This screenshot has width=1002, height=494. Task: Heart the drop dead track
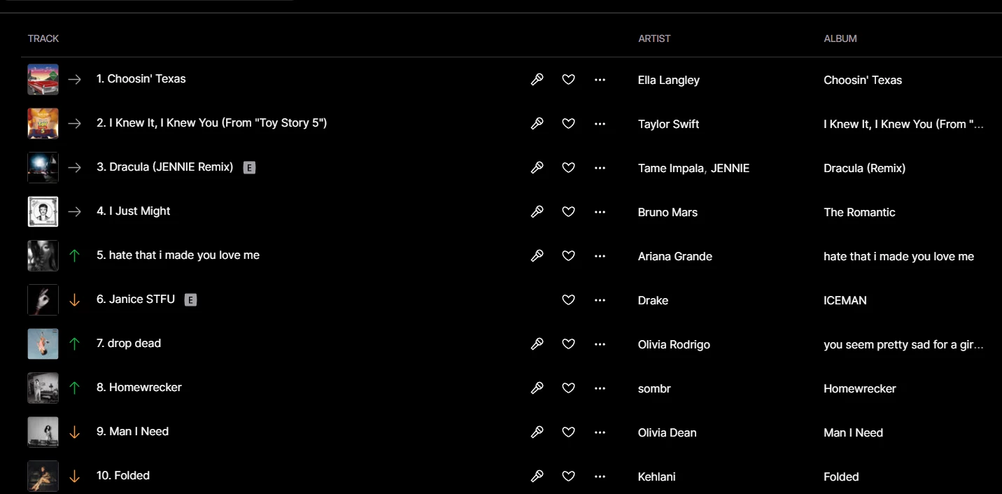[x=568, y=344]
